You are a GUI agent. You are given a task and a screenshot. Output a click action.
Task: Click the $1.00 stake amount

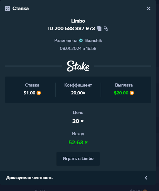click(x=29, y=93)
